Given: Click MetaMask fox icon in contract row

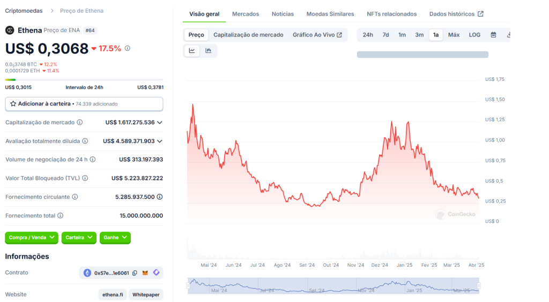Looking at the screenshot, I should [145, 273].
